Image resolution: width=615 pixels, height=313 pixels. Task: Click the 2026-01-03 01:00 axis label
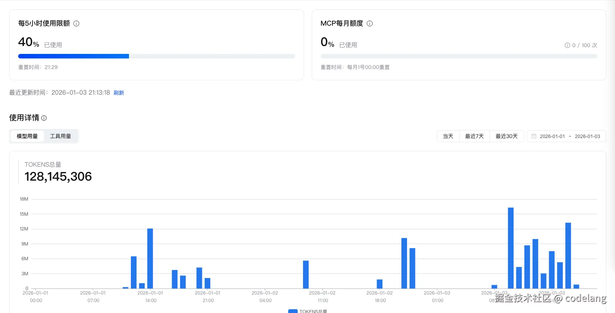point(437,297)
